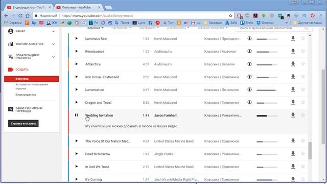Screen dimensions: 327x184
Task: Download Iron Horse - Distressed
Action: coord(293,77)
